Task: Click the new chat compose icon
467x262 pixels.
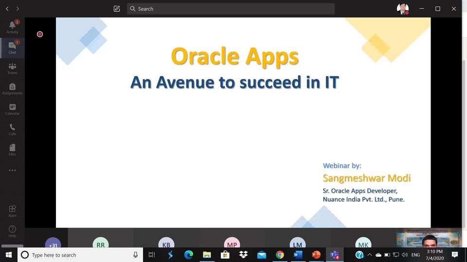Action: [117, 9]
